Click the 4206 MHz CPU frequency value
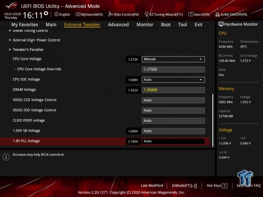The width and height of the screenshot is (263, 197). coord(226,47)
